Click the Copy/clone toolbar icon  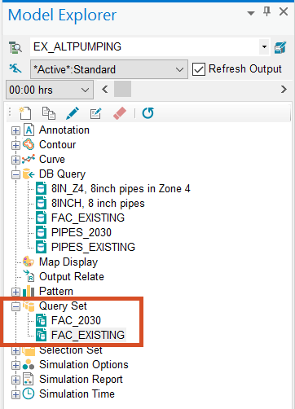point(49,113)
